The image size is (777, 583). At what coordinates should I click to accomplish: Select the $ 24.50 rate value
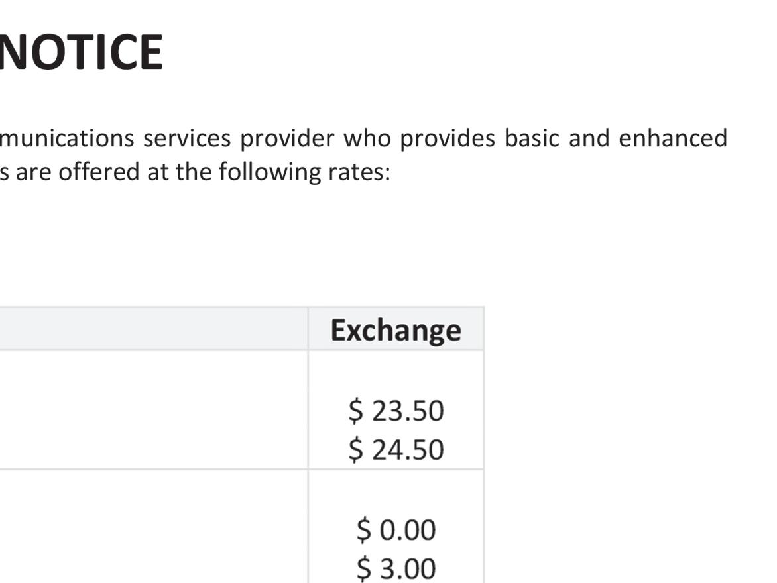point(396,450)
